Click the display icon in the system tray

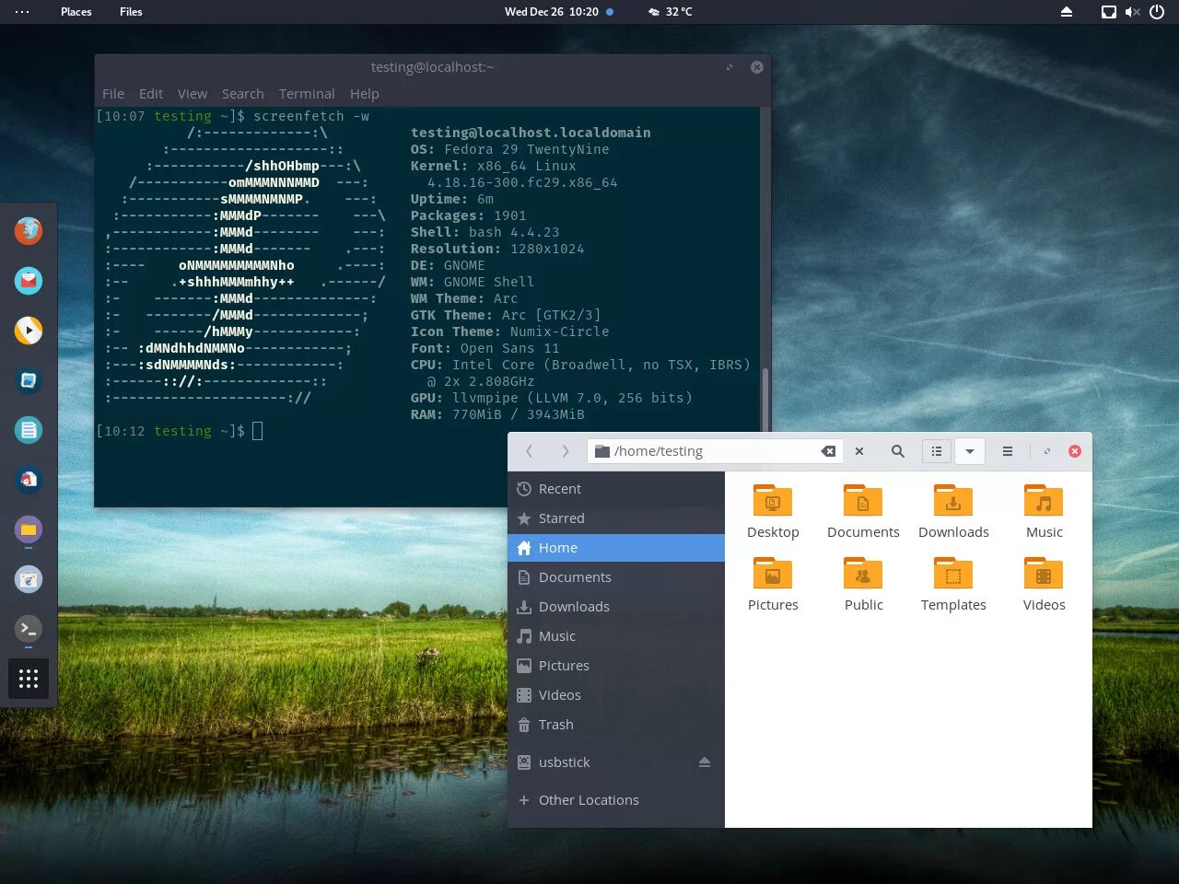click(1109, 12)
